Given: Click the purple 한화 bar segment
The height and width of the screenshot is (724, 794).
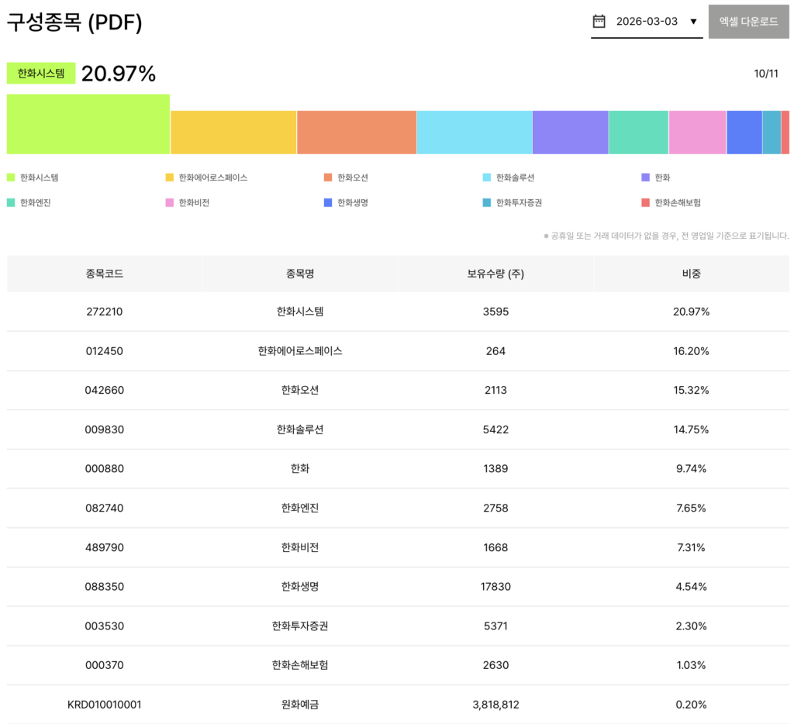Looking at the screenshot, I should (570, 132).
